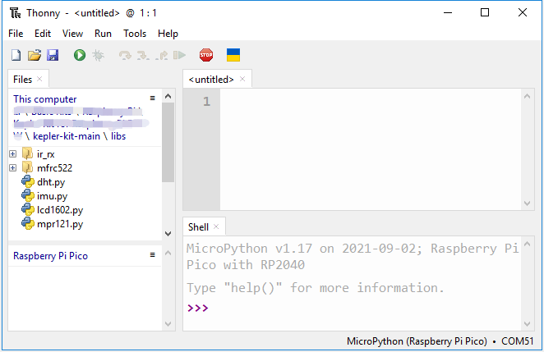The width and height of the screenshot is (544, 352).
Task: Open the Help menu
Action: tap(168, 34)
